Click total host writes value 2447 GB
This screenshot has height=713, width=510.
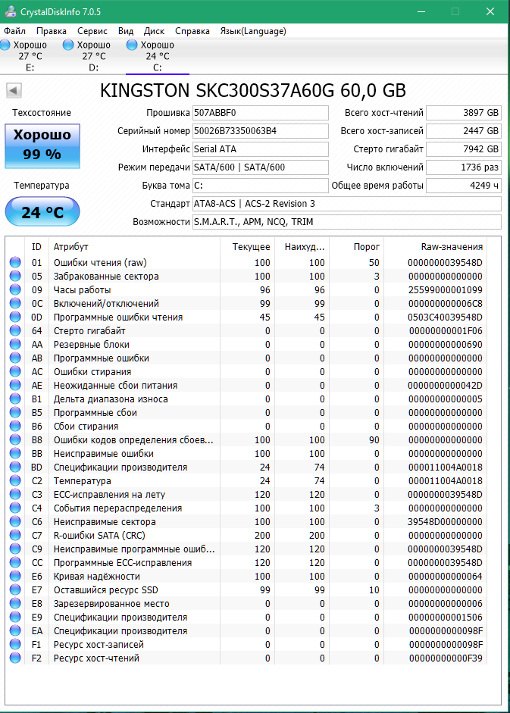coord(464,131)
